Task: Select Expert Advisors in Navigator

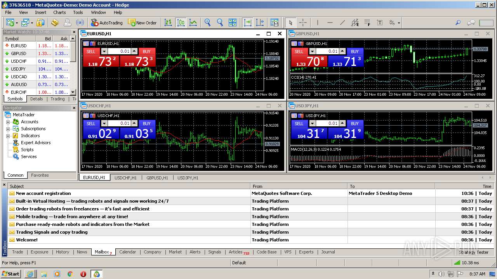Action: [x=36, y=143]
